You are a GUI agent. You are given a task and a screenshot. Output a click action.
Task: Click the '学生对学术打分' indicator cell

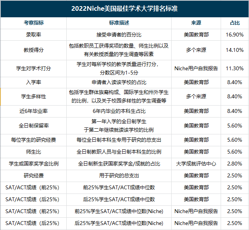click(x=33, y=68)
